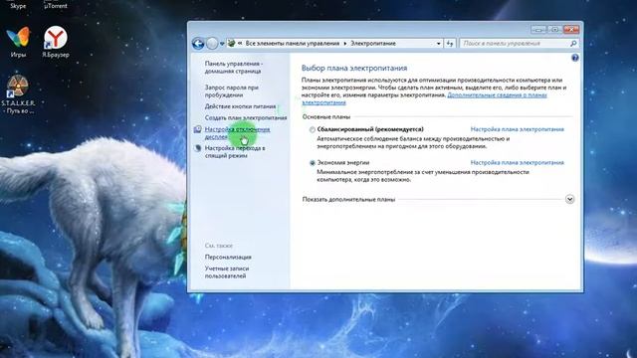Click the search magnifier icon
Image resolution: width=637 pixels, height=358 pixels.
(573, 43)
